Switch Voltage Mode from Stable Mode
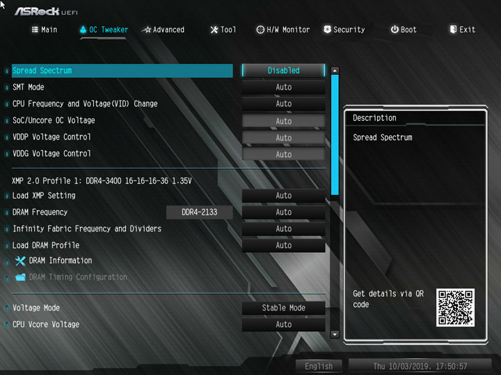 (284, 308)
